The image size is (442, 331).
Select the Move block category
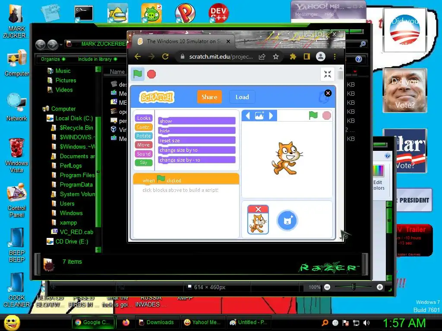(x=144, y=145)
